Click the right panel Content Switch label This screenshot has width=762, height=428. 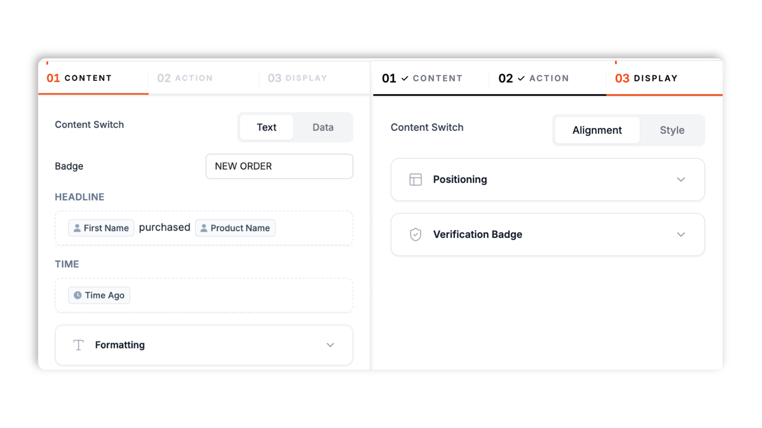427,127
